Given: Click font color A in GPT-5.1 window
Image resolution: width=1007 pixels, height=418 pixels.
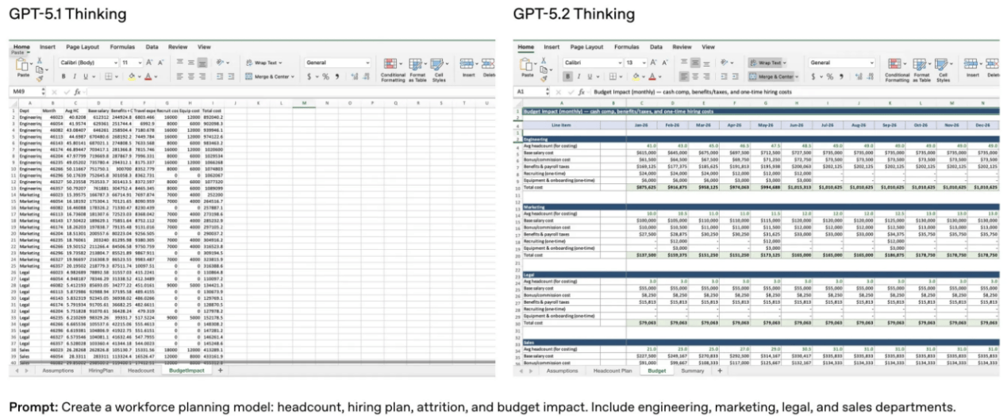Looking at the screenshot, I should 148,76.
